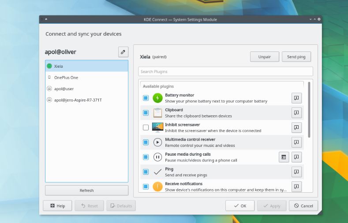Screen dimensions: 348x223
Task: Open Help
Action: (57, 206)
